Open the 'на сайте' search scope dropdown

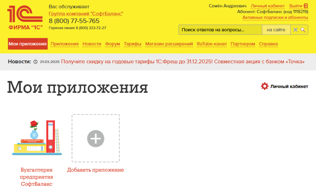pyautogui.click(x=276, y=30)
